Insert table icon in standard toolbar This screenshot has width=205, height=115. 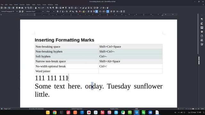tap(56, 8)
